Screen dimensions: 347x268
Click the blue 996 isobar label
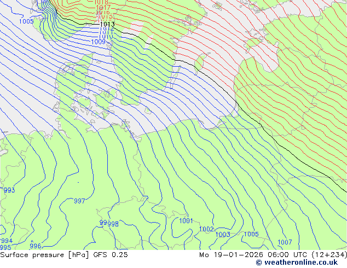coord(36,246)
